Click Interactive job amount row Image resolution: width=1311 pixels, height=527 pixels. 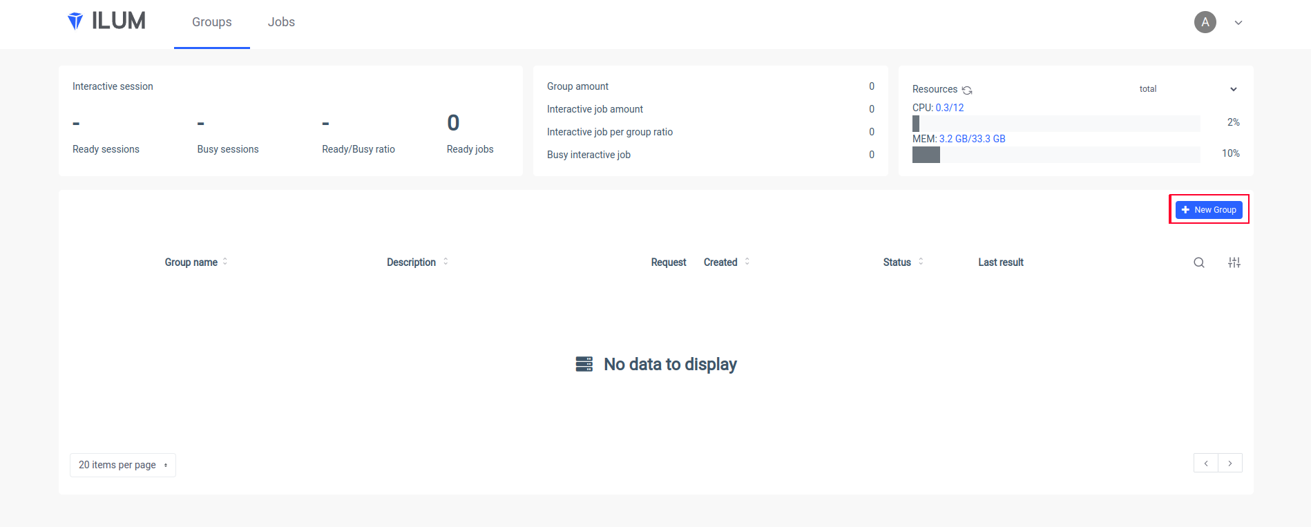click(711, 109)
